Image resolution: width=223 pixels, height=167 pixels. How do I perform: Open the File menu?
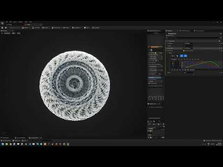tap(7, 22)
